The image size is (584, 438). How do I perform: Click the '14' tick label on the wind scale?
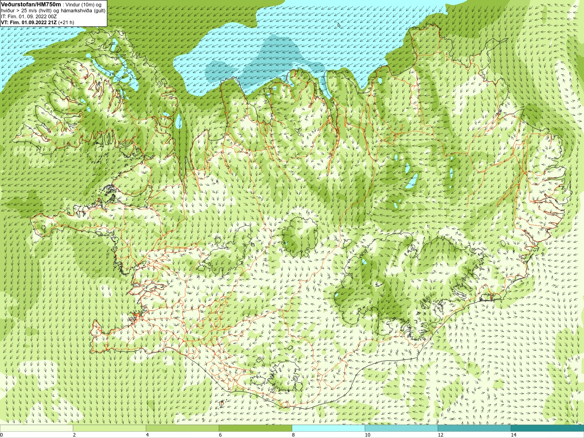coord(513,435)
